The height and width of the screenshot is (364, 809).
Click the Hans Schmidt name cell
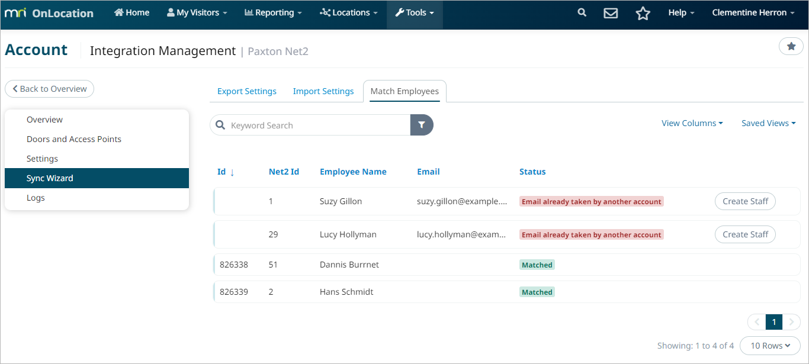pos(346,292)
